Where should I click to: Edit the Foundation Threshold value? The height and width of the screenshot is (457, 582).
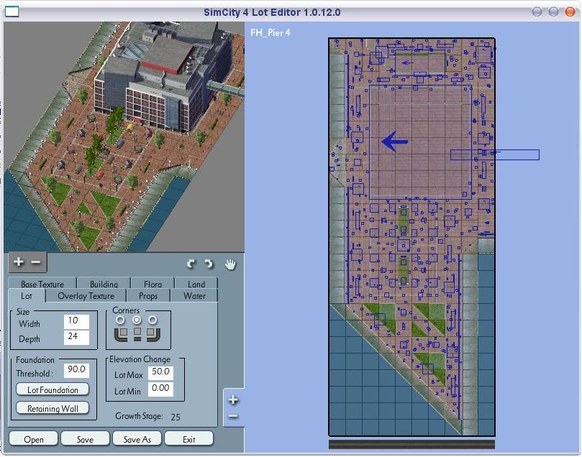click(x=76, y=370)
